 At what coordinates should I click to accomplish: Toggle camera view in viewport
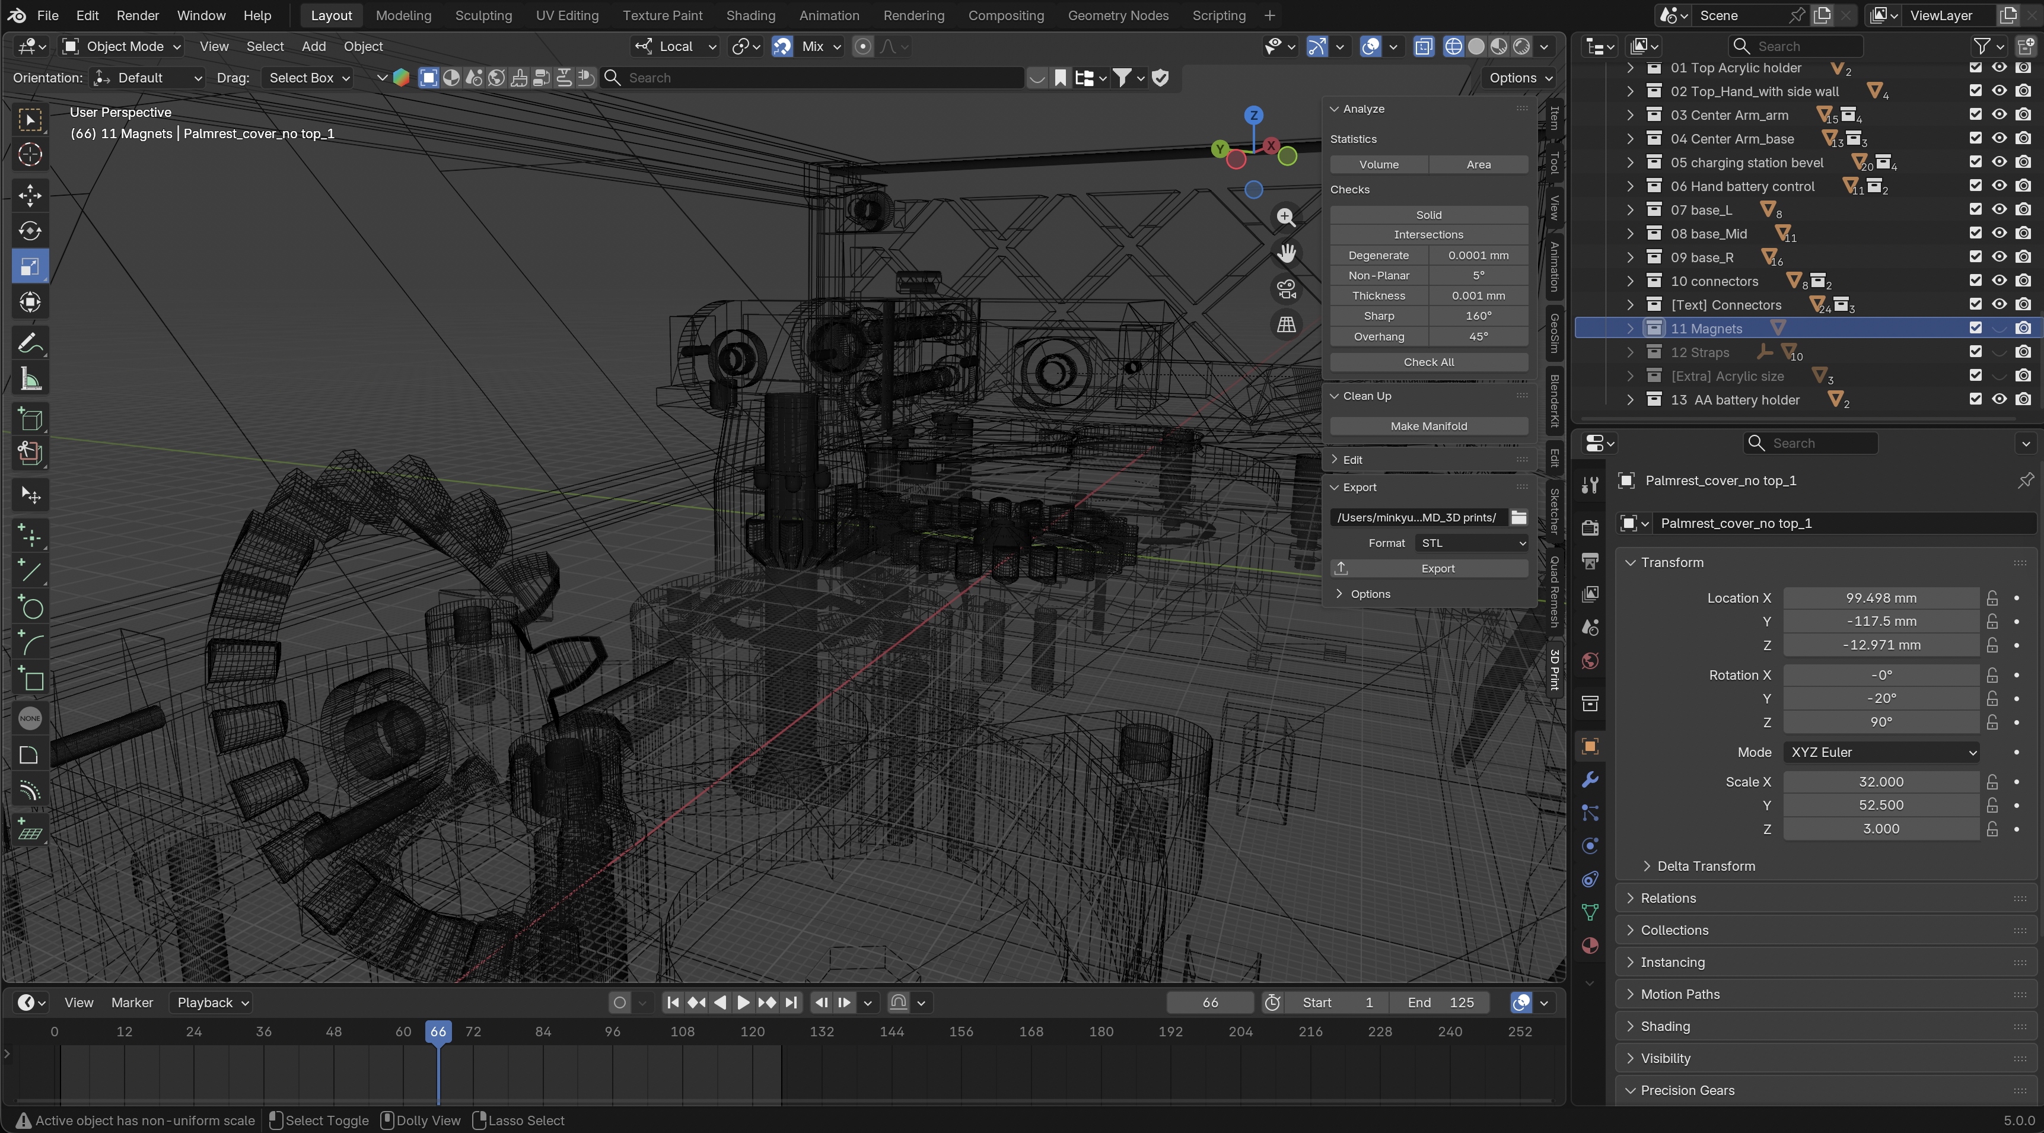[1286, 289]
